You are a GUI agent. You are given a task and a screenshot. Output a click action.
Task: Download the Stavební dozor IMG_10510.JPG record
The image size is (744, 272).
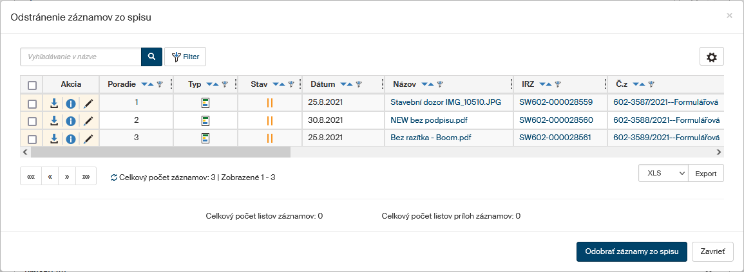[x=54, y=102]
